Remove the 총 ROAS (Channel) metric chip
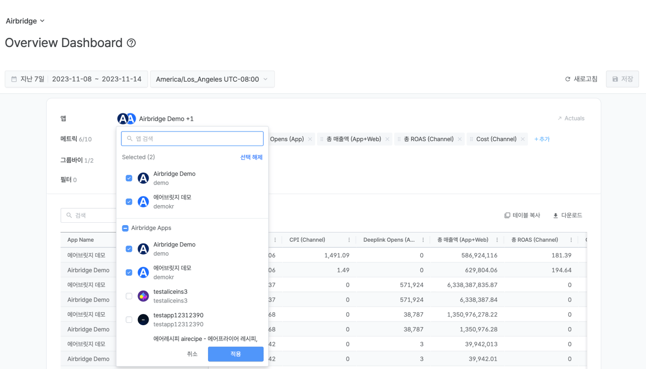This screenshot has width=646, height=369. pos(459,139)
